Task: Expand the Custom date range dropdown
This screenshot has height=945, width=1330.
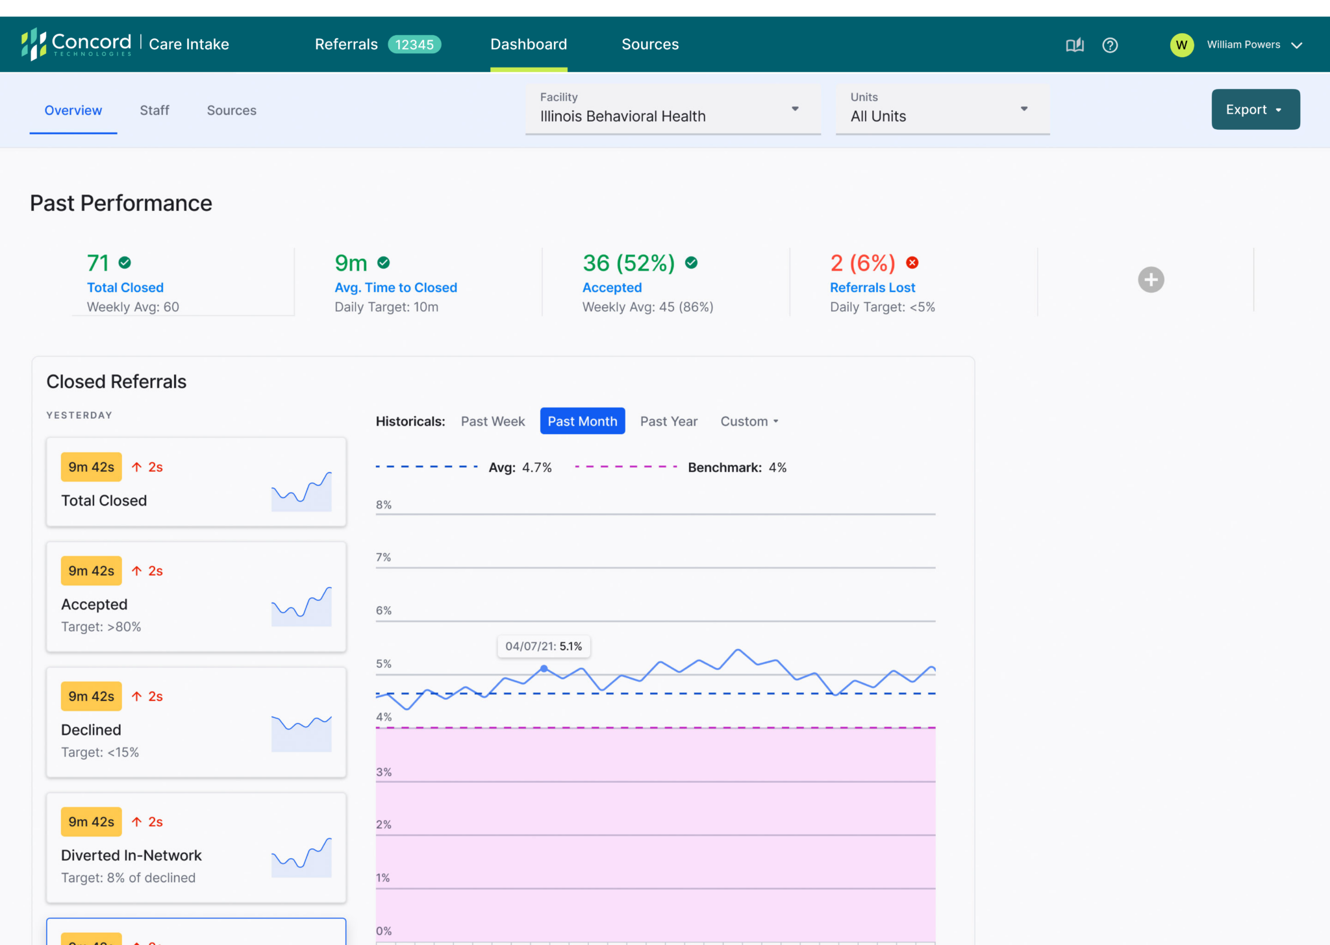Action: tap(749, 421)
